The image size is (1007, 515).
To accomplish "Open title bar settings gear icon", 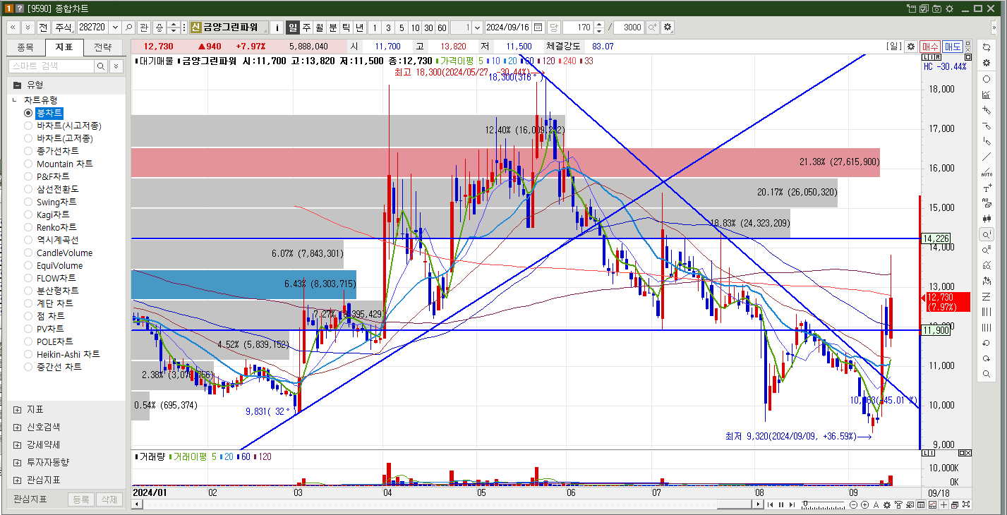I will pyautogui.click(x=949, y=8).
